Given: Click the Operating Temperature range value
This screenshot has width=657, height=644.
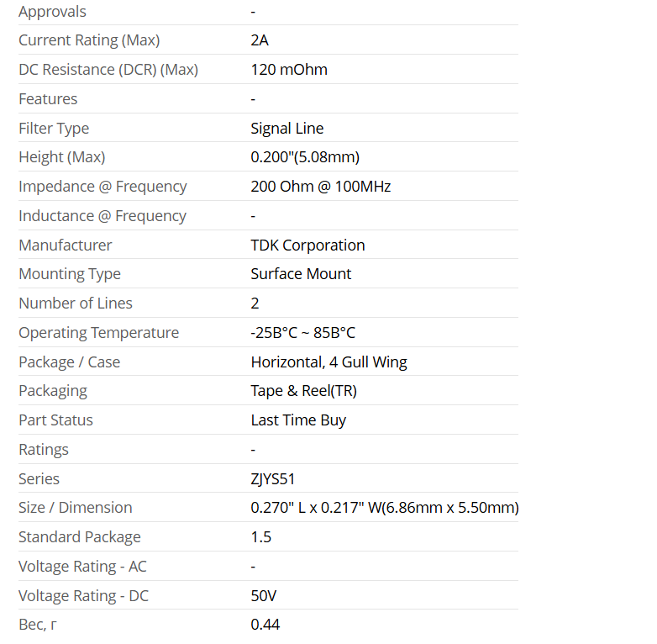Looking at the screenshot, I should [303, 333].
